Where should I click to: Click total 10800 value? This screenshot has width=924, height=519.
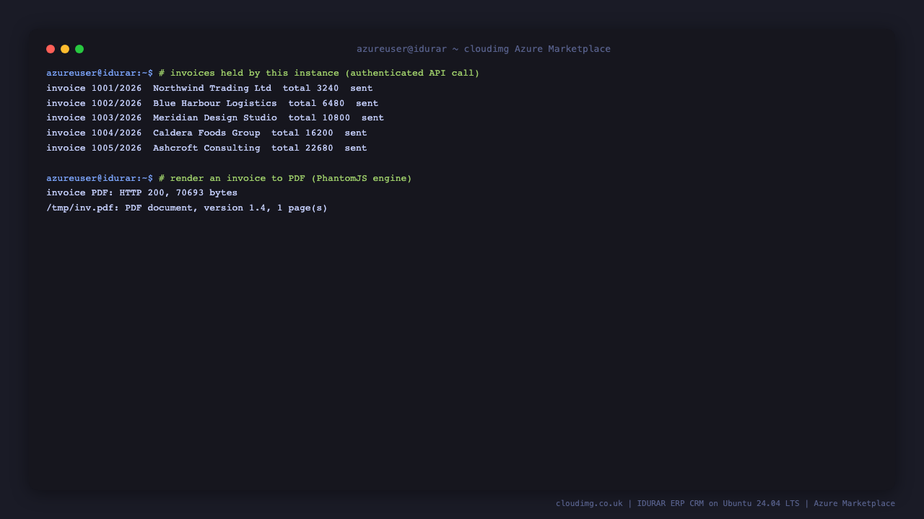pyautogui.click(x=319, y=117)
